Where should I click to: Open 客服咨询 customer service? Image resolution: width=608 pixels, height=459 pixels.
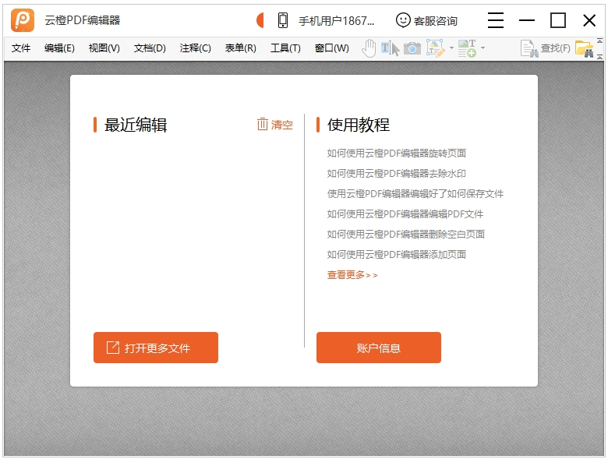pos(426,20)
